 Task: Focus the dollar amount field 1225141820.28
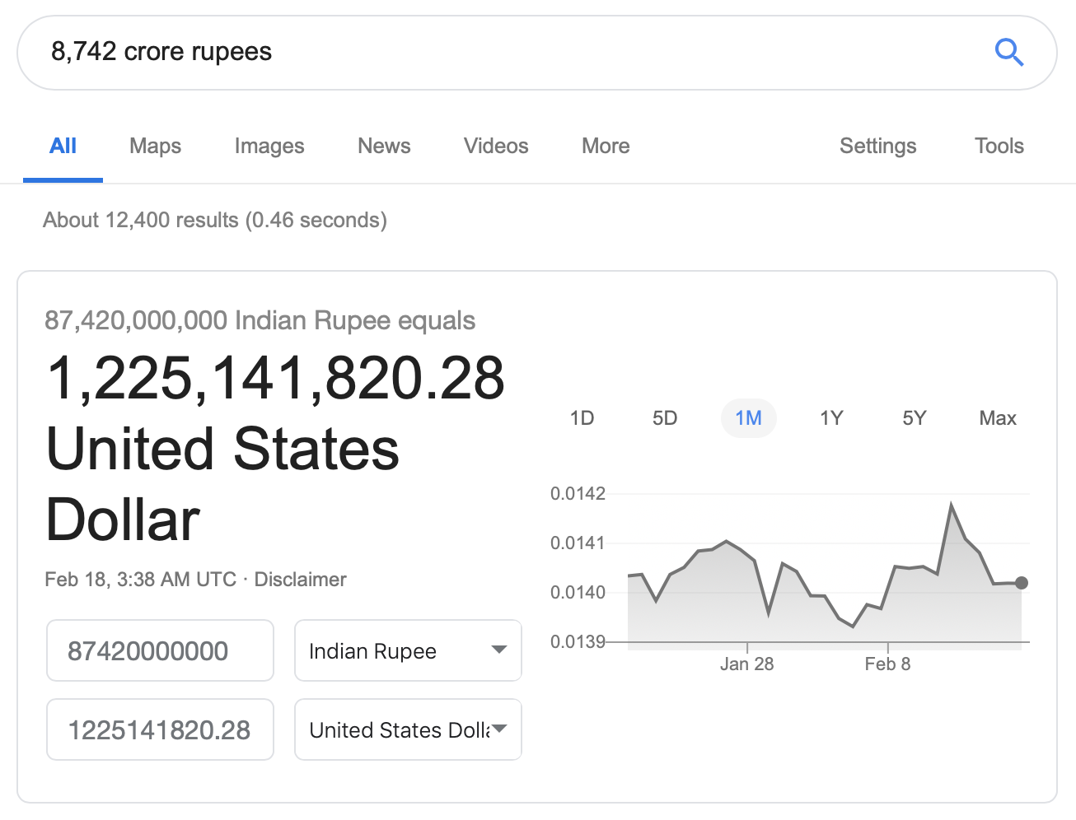pos(160,729)
